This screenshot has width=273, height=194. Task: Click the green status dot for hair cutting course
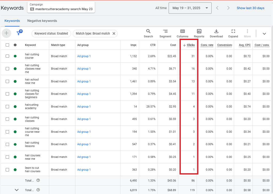coord(15,56)
